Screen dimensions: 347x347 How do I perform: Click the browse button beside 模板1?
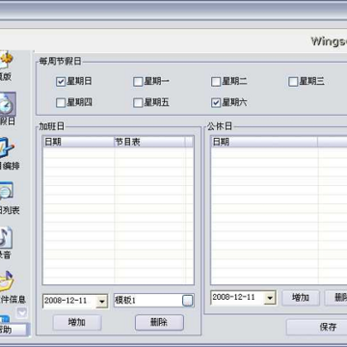coord(188,301)
